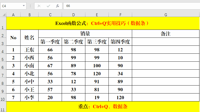The height and width of the screenshot is (112, 200).
Task: Click the 姓名 header cell
Action: point(30,38)
